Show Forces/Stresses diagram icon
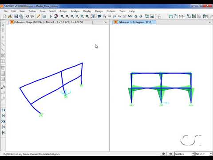The width and height of the screenshot is (213, 160). point(181,16)
